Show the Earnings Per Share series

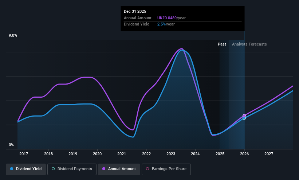coord(166,169)
